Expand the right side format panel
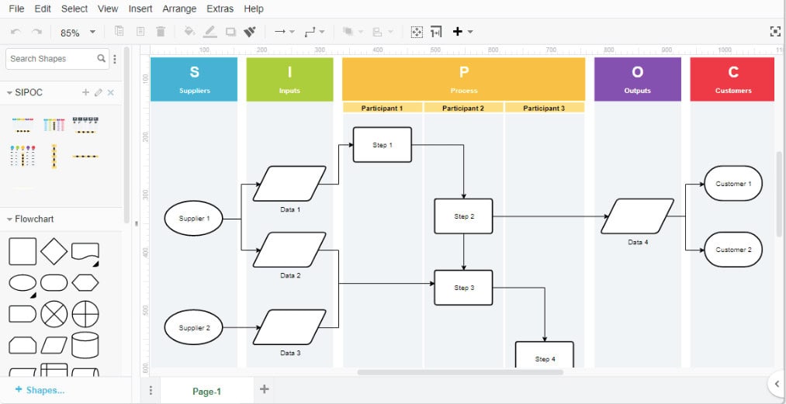 pos(777,384)
